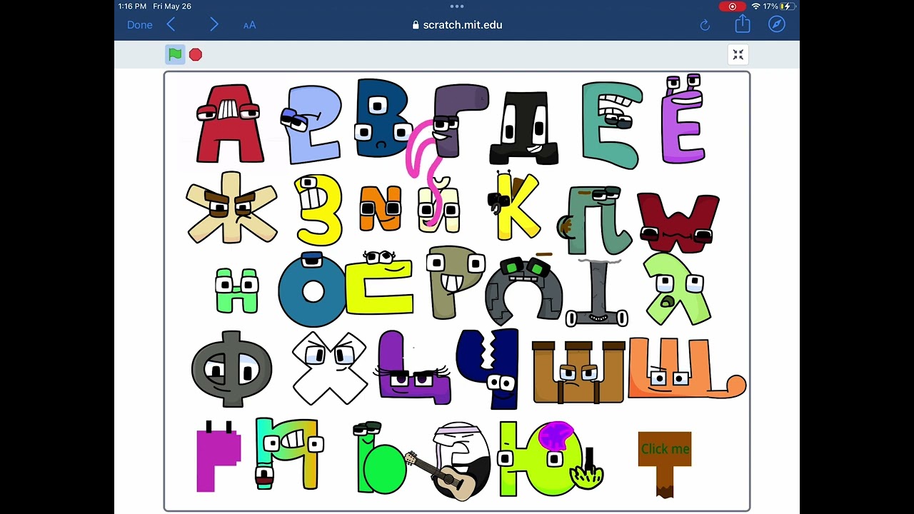The width and height of the screenshot is (914, 514).
Task: Click the orange letter Щ character
Action: [x=686, y=368]
